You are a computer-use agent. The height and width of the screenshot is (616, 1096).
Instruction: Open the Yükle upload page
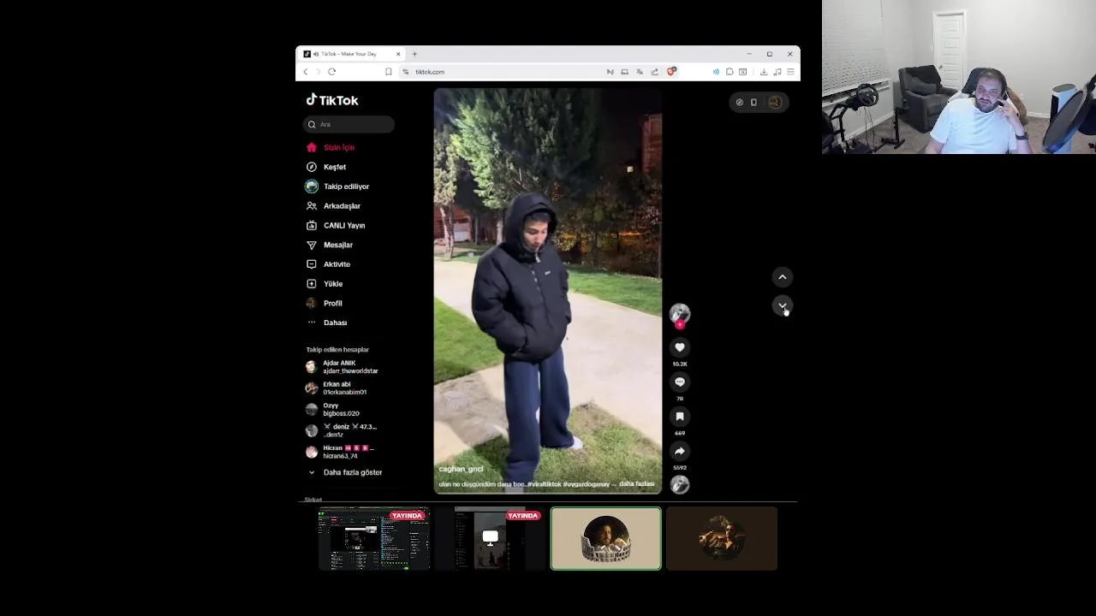pyautogui.click(x=325, y=284)
